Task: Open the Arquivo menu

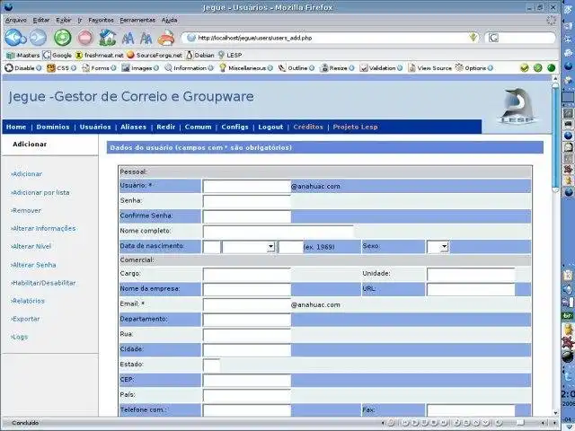Action: point(16,20)
